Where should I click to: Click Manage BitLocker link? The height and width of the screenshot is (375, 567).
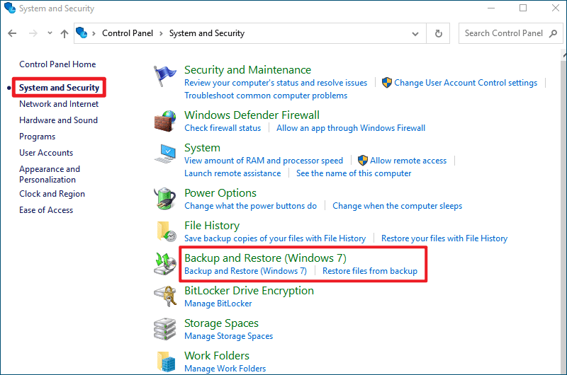tap(218, 304)
